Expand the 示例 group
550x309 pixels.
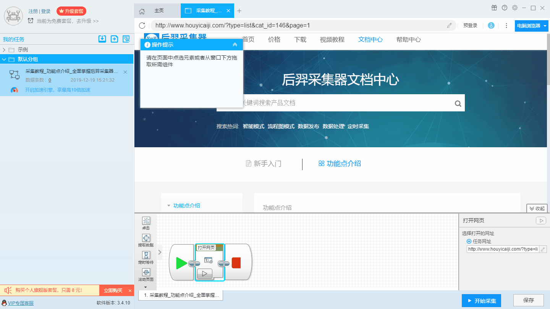pyautogui.click(x=4, y=50)
